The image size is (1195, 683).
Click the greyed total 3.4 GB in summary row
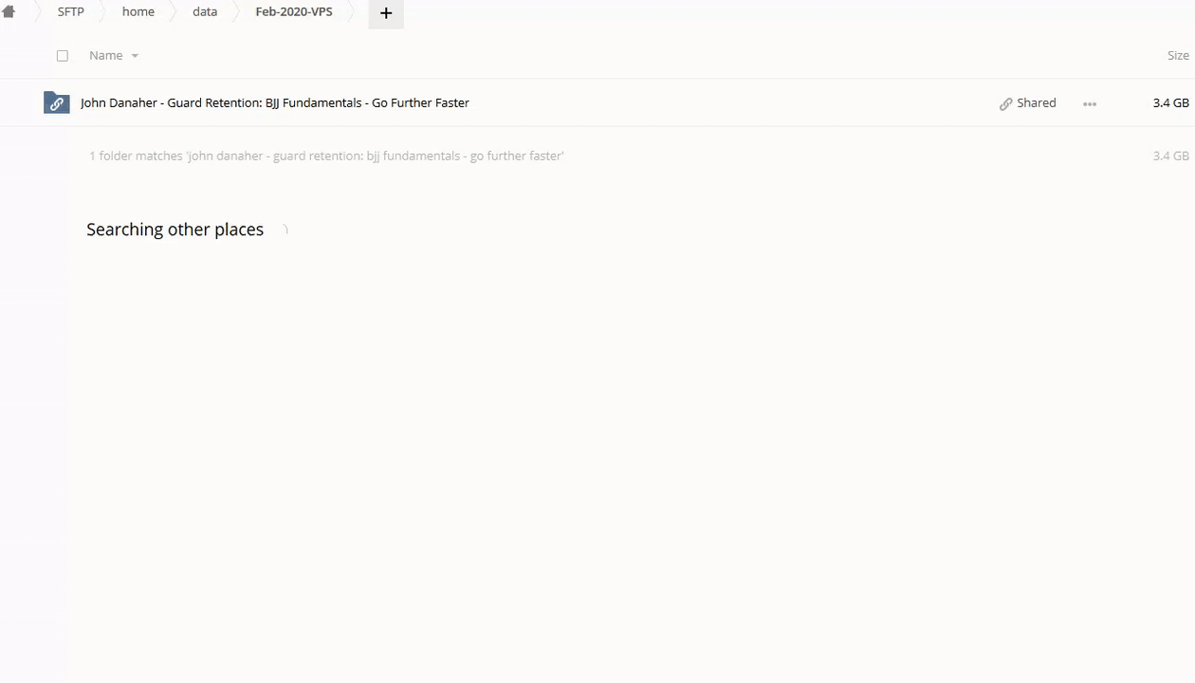[x=1170, y=156]
